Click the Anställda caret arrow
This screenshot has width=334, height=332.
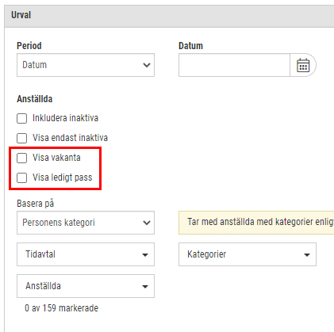click(x=145, y=287)
